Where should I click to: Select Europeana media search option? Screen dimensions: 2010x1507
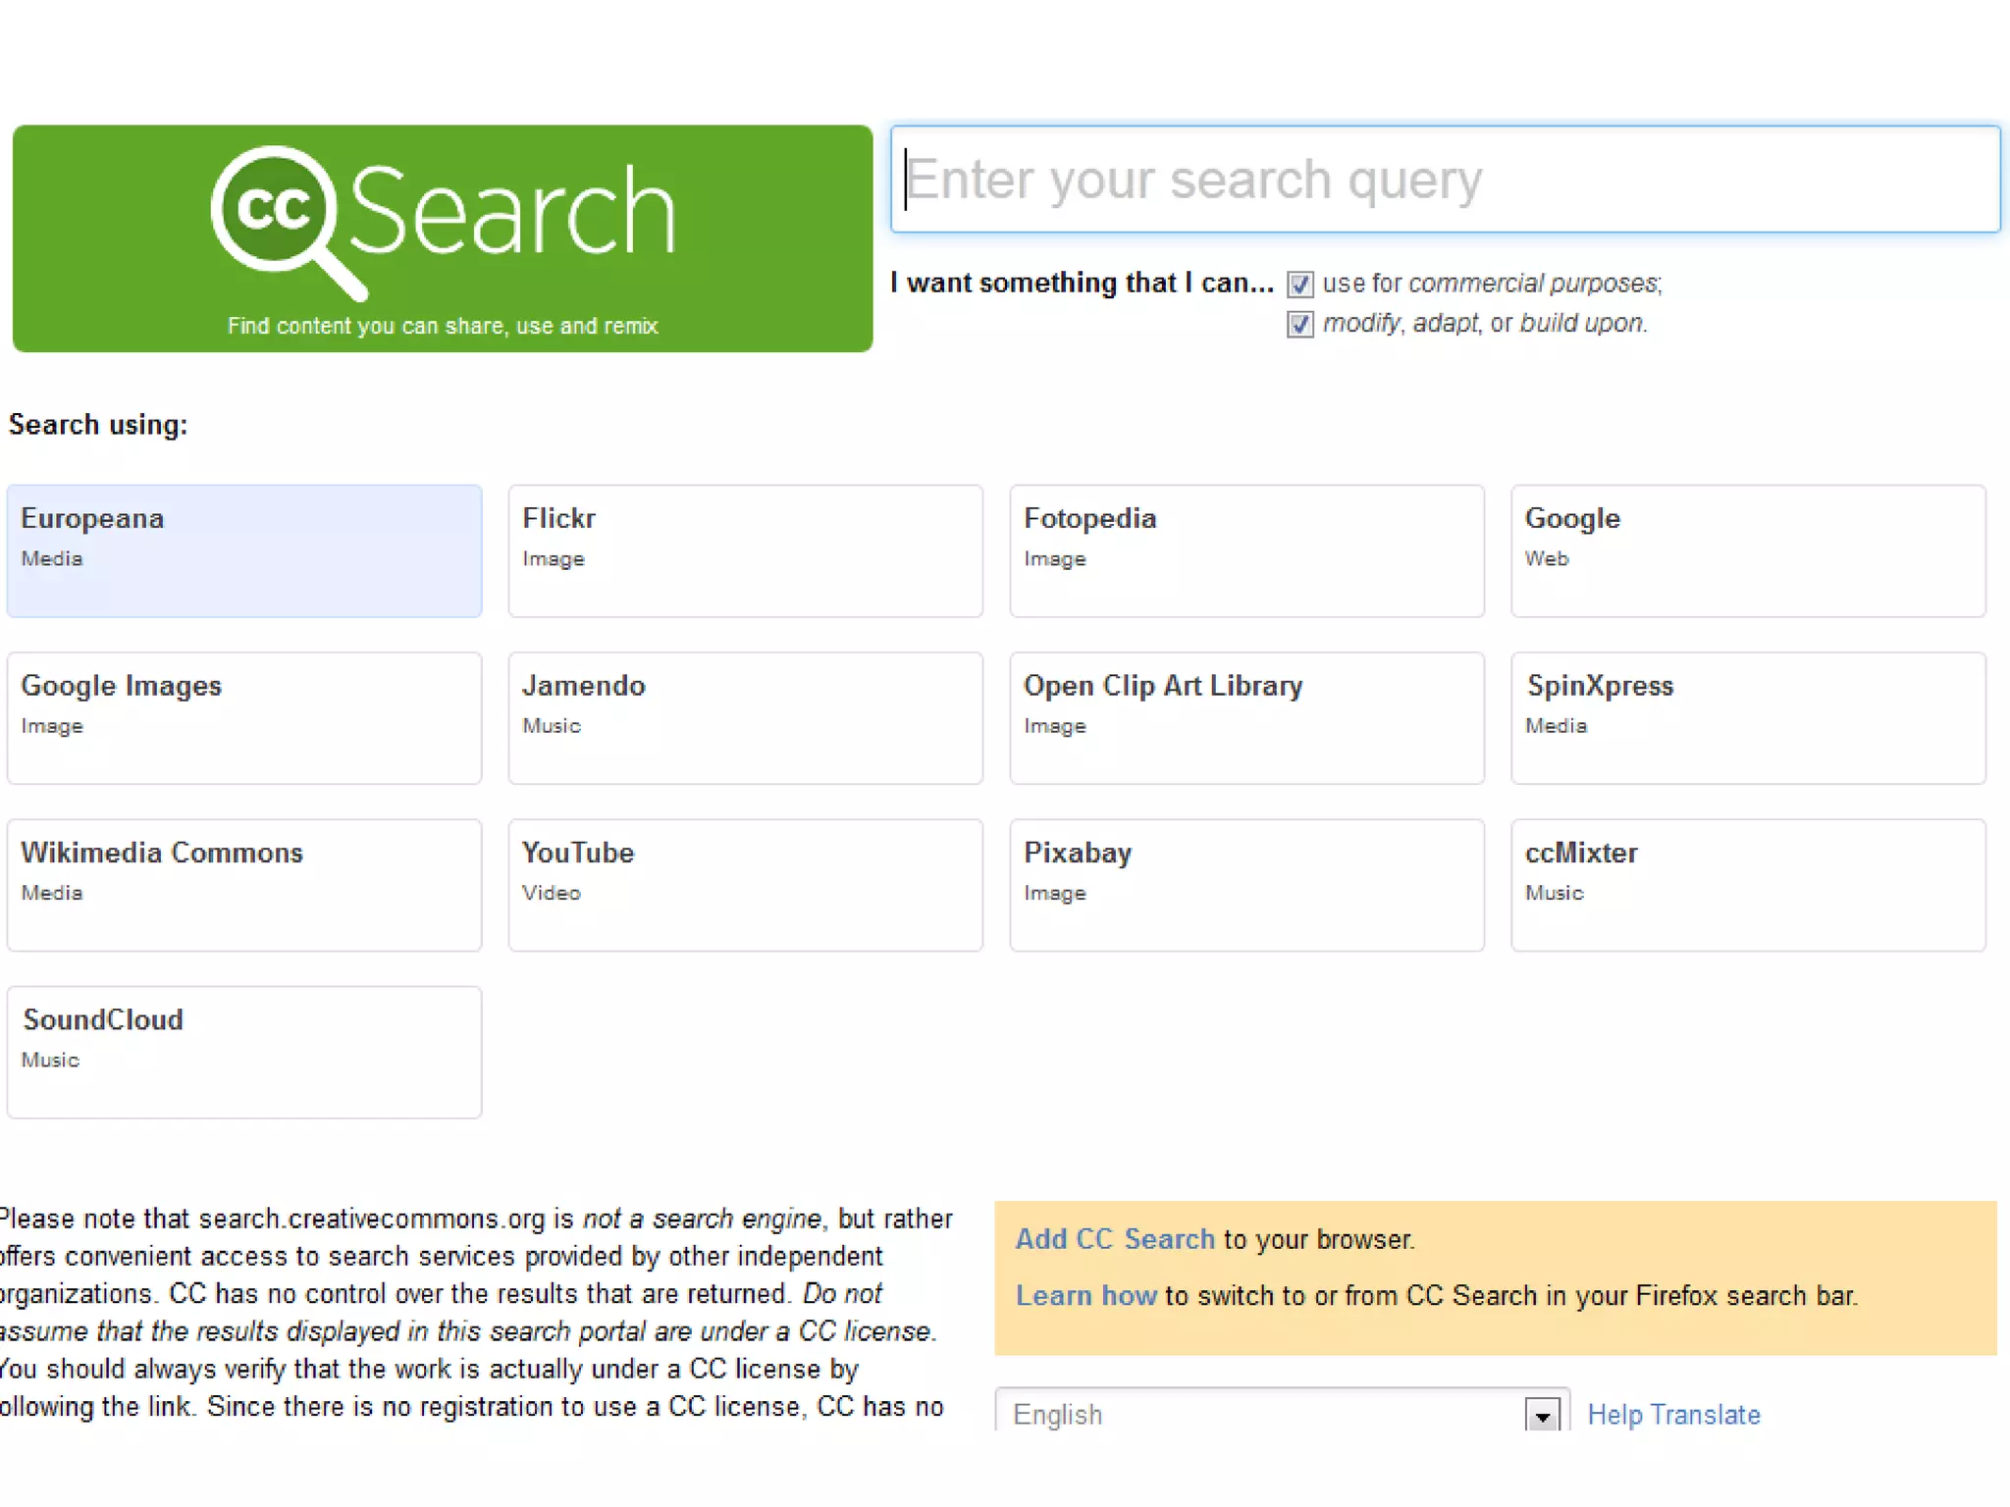click(x=244, y=550)
